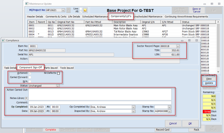Click the red Scrap remaining indicator
Screen dimensions: 224x133
[207, 112]
